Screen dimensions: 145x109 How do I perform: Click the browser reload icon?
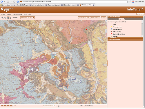[18, 1]
